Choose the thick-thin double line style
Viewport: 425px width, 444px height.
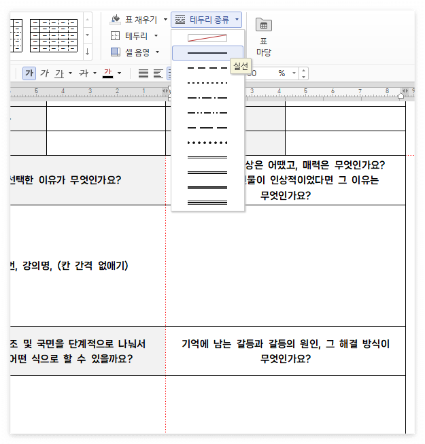tap(207, 188)
